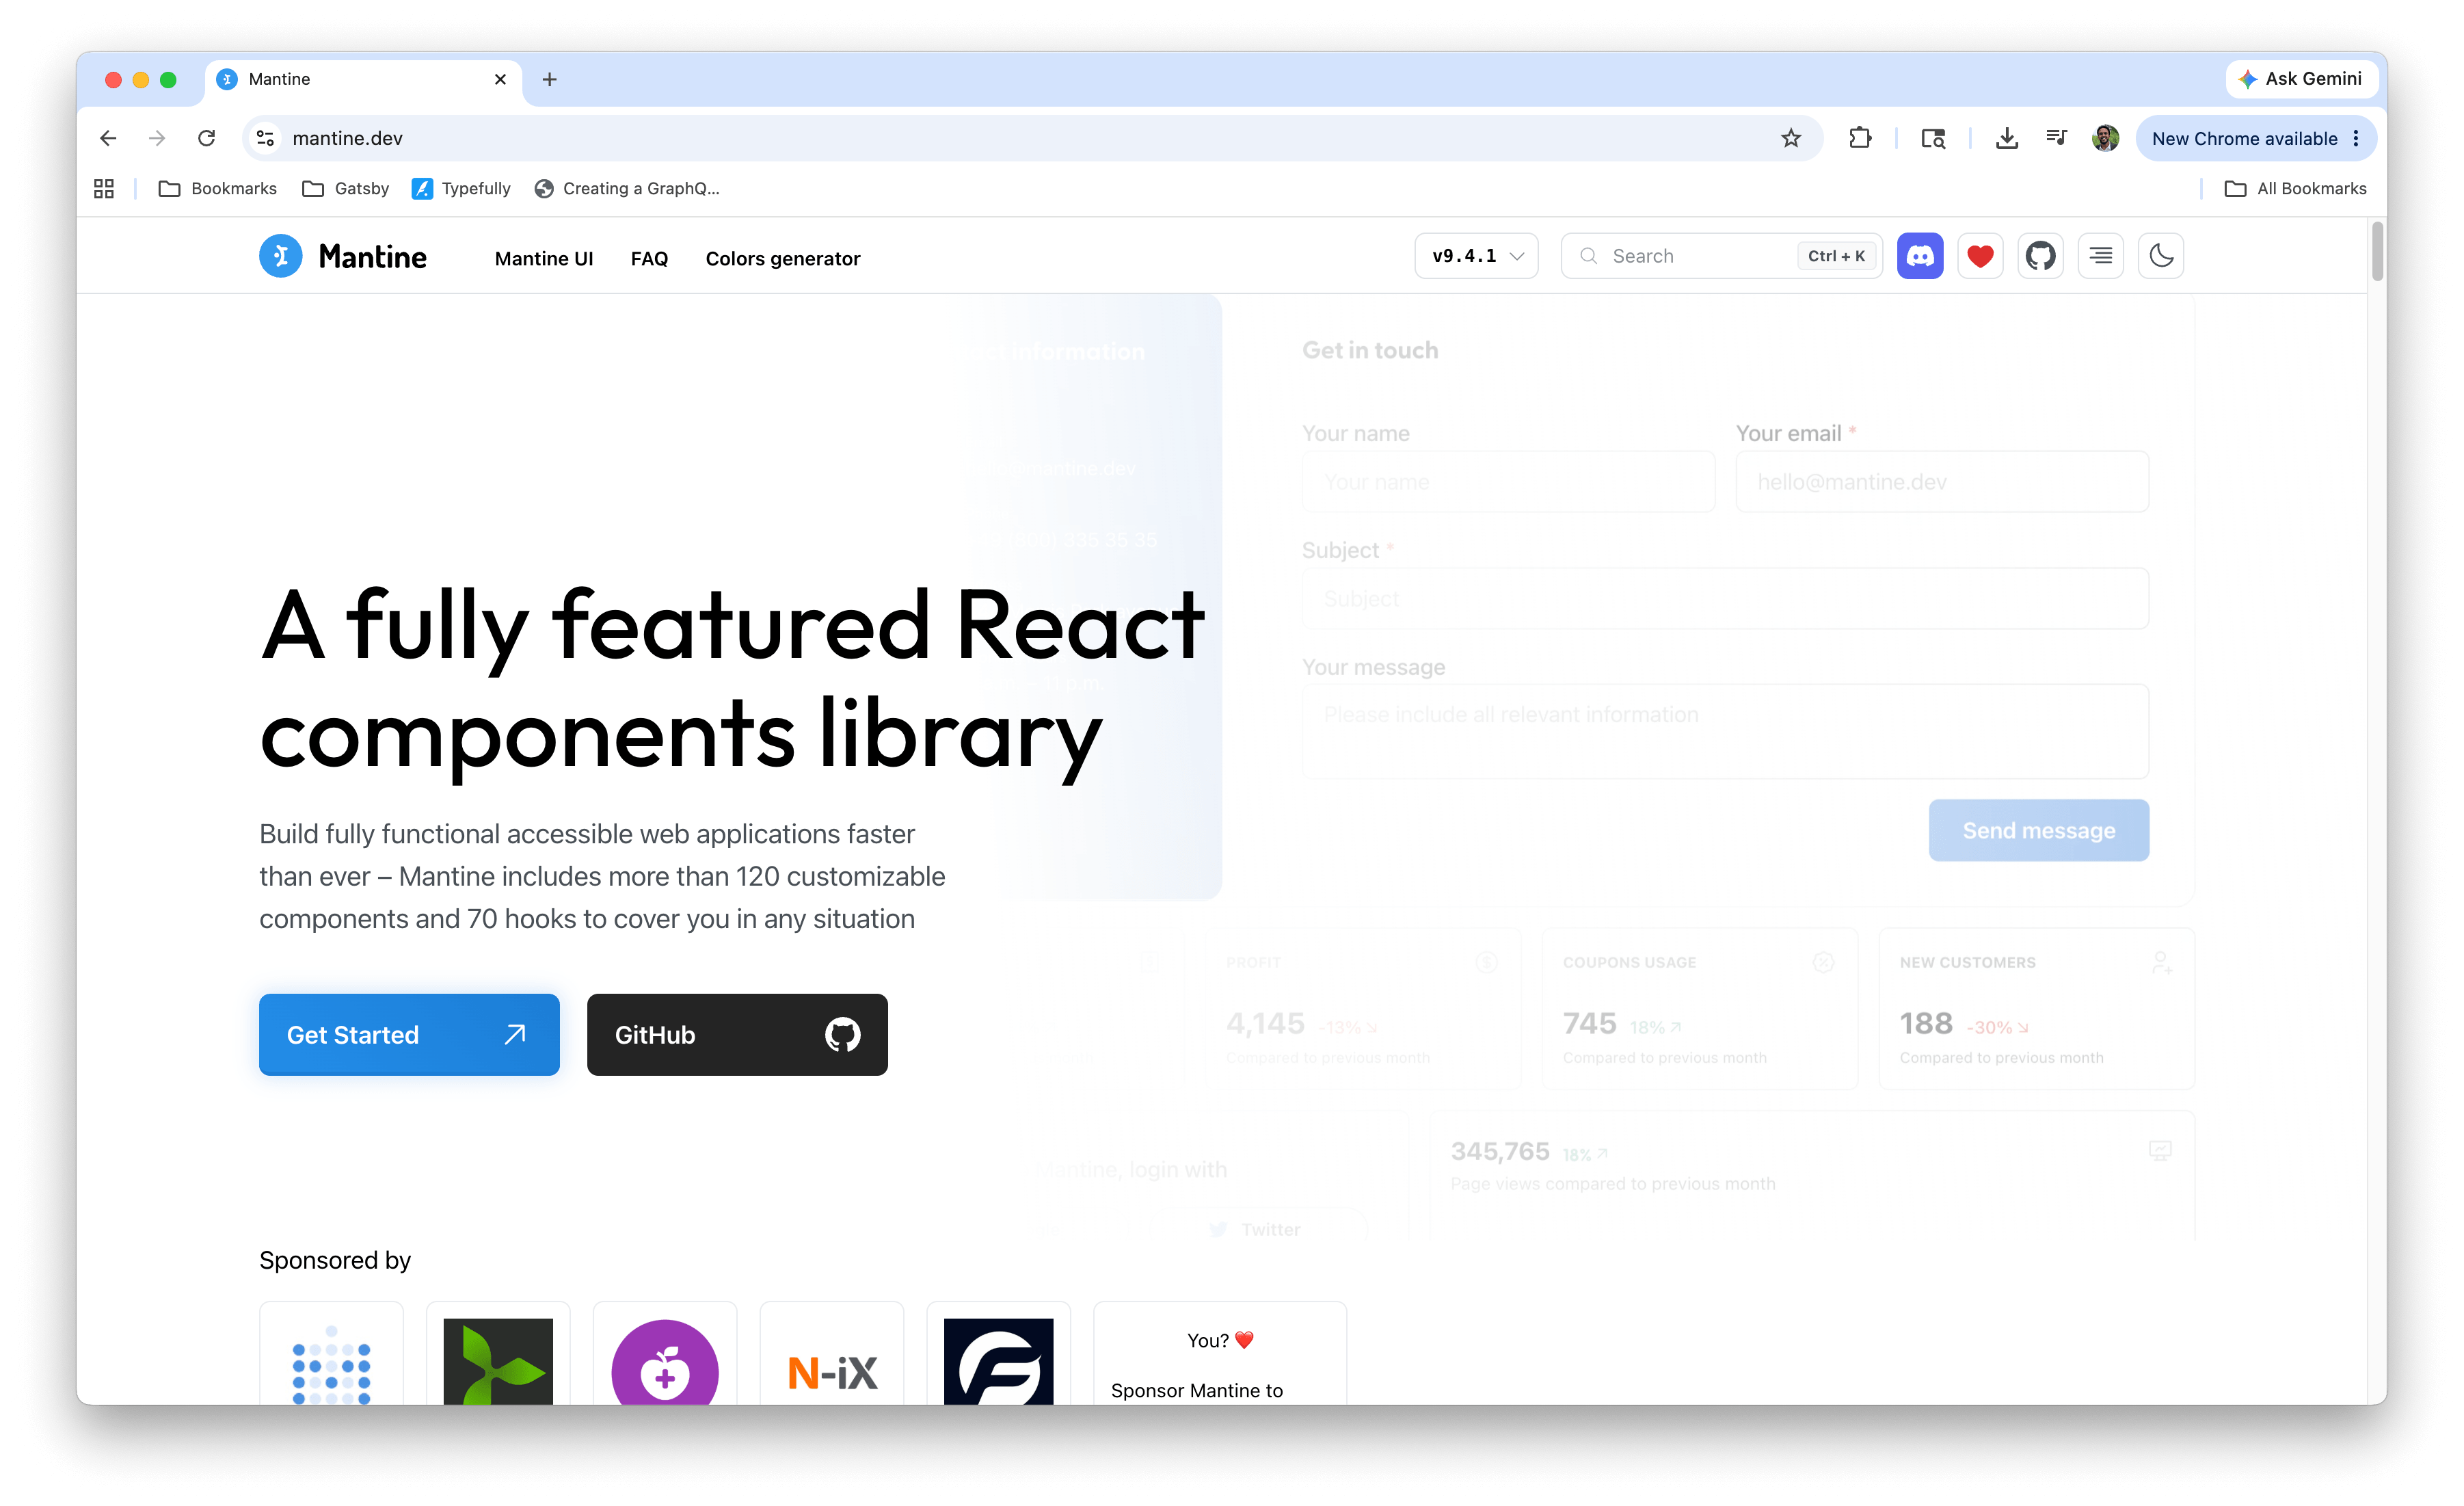Click the "COUPONS USAGE" stat label
2464x1506 pixels.
pyautogui.click(x=1629, y=963)
